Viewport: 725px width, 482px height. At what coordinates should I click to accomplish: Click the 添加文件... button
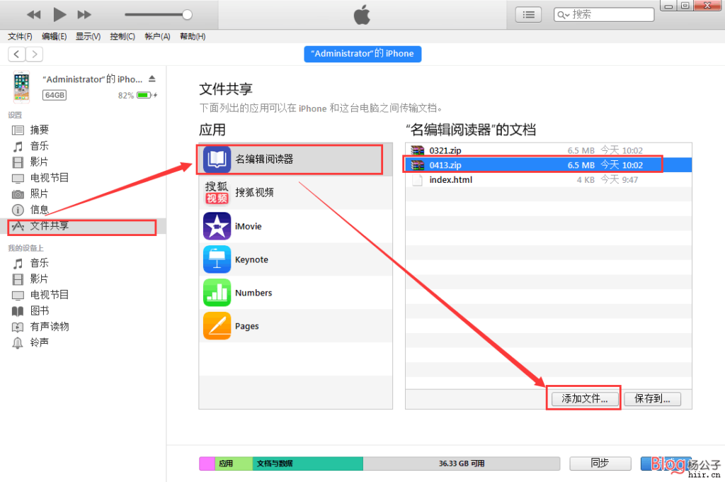coord(584,398)
